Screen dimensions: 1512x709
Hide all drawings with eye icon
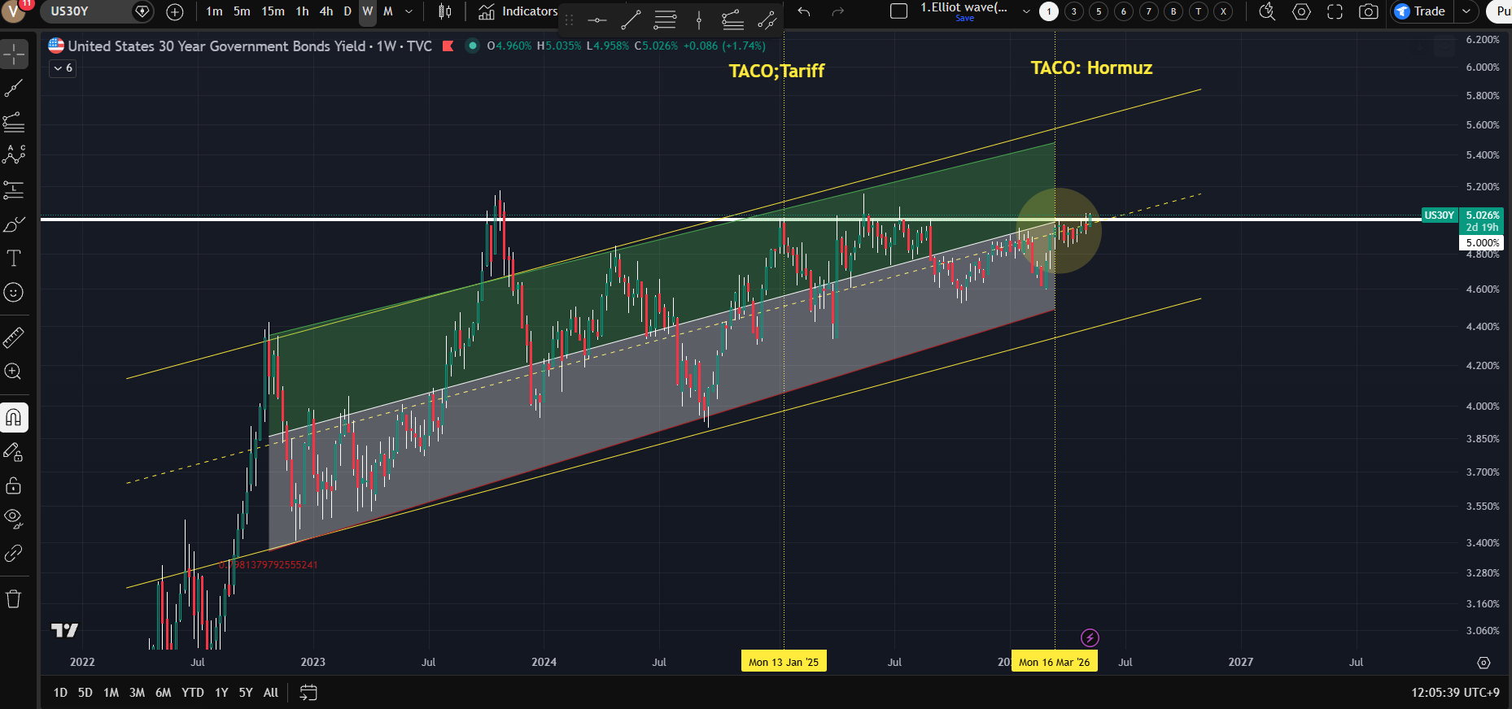[x=14, y=519]
